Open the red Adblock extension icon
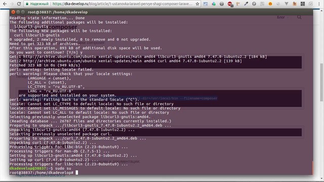Image resolution: width=324 pixels, height=182 pixels. click(x=230, y=4)
